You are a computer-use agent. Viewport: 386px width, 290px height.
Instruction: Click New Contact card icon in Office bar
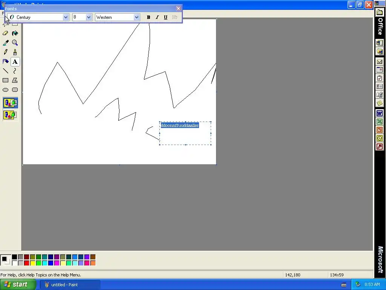point(380,86)
